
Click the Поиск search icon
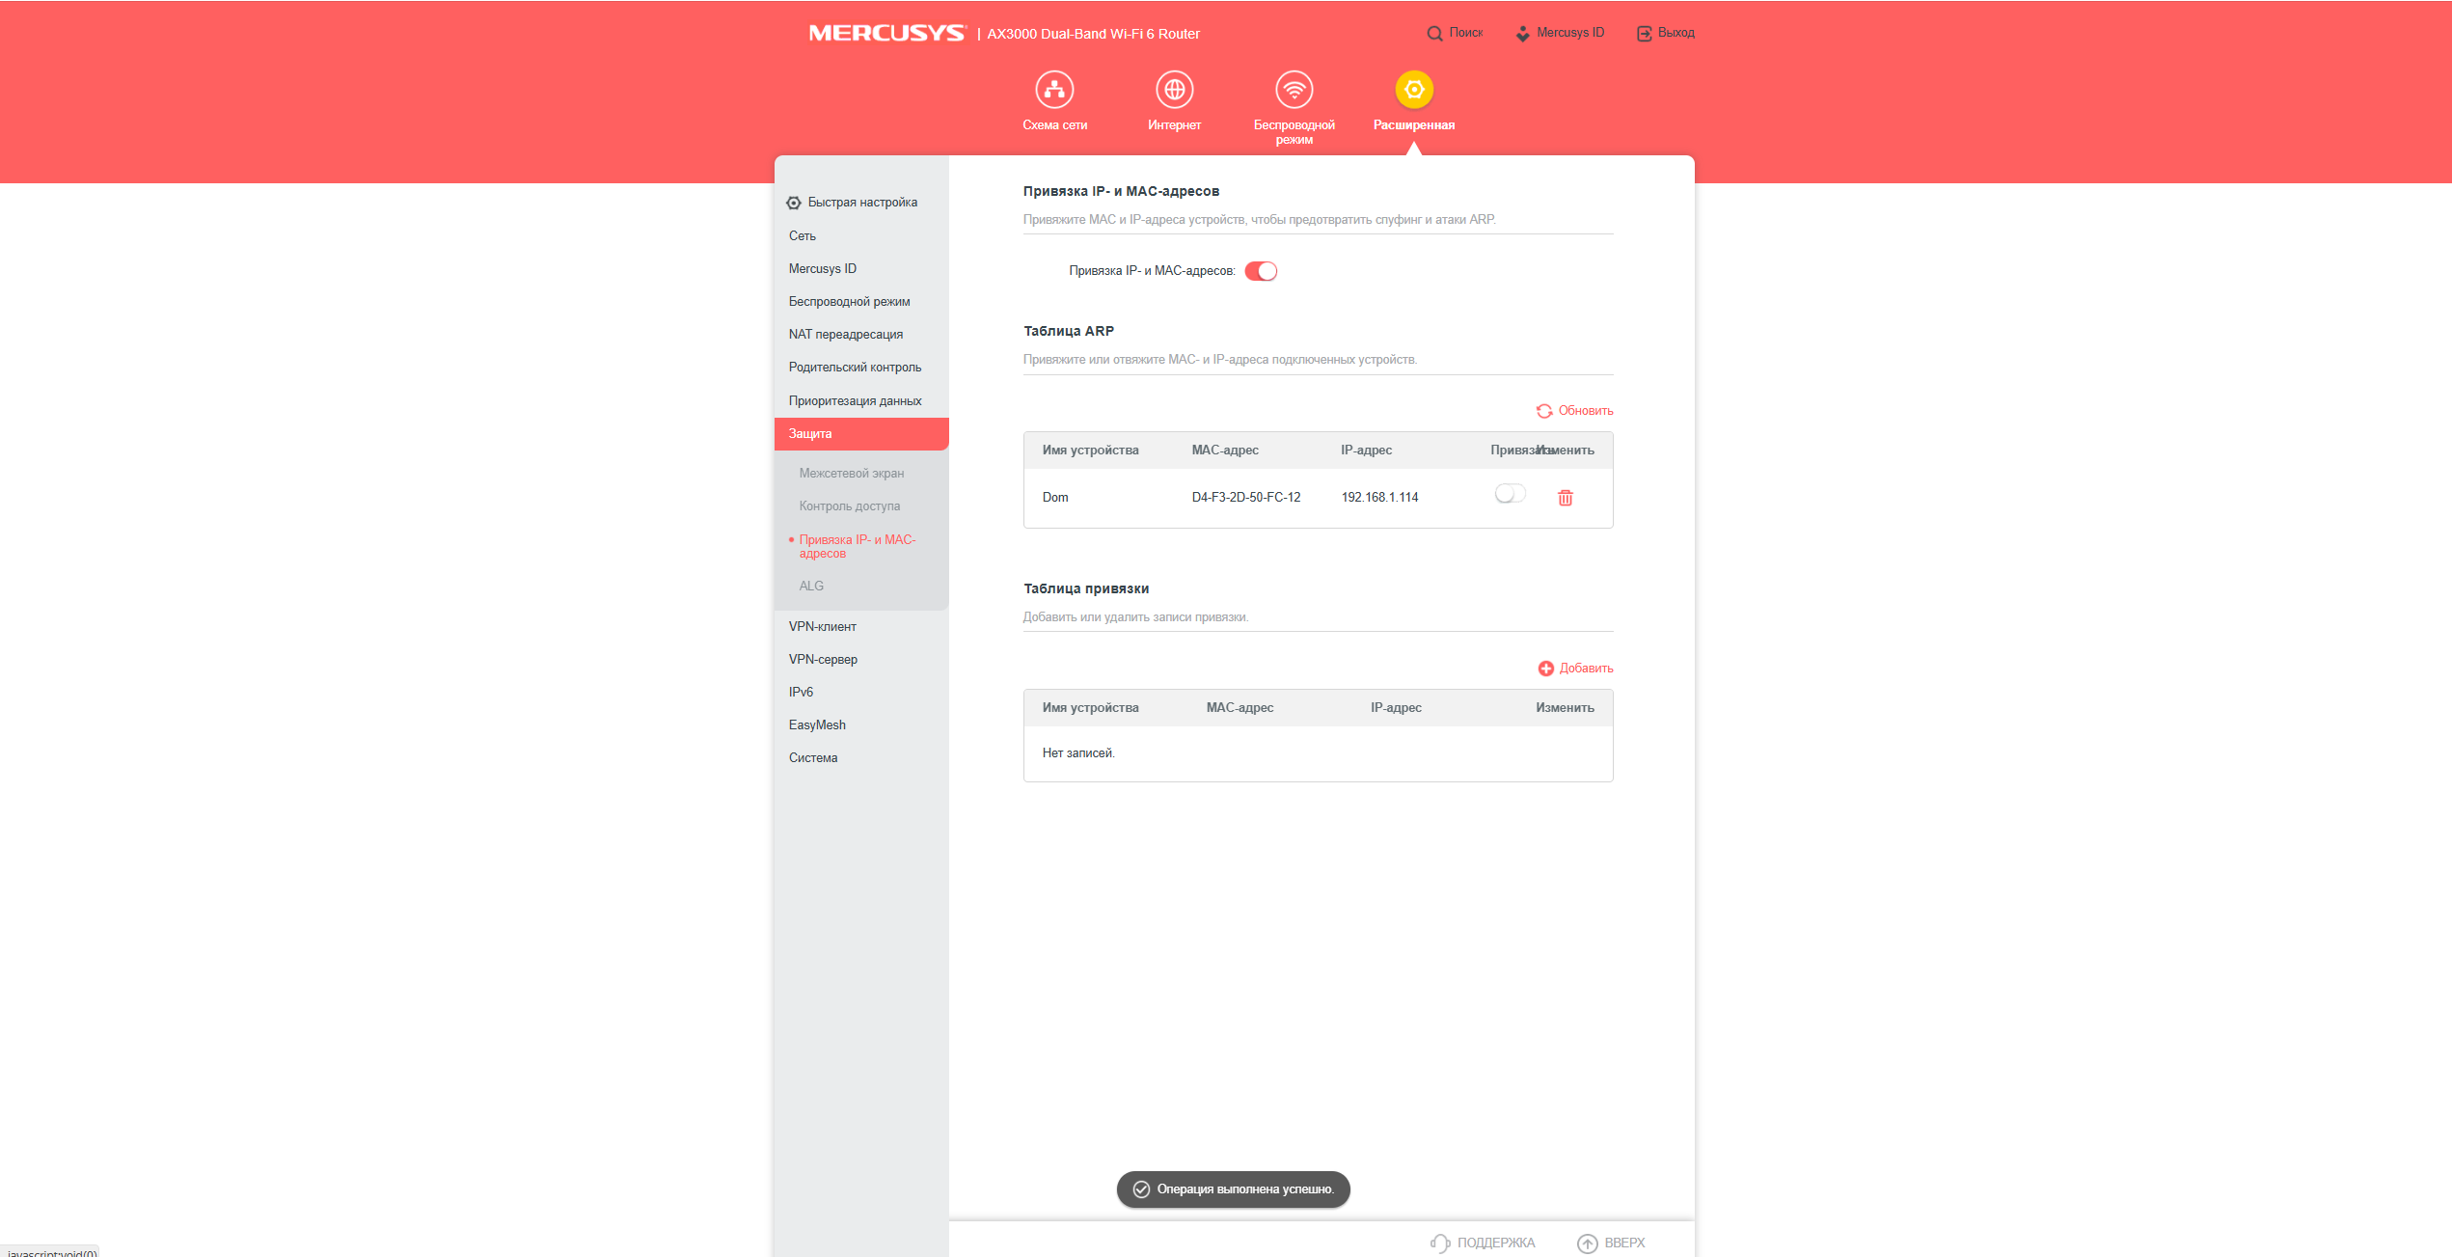pyautogui.click(x=1434, y=33)
